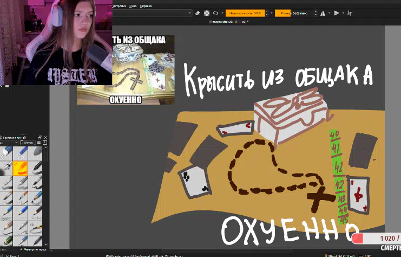
Task: Click the Непрозрачность opacity slider
Action: 245,13
